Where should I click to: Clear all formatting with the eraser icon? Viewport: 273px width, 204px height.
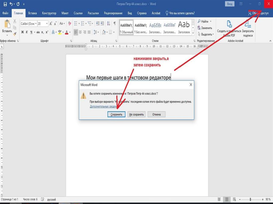(70, 23)
